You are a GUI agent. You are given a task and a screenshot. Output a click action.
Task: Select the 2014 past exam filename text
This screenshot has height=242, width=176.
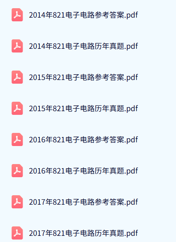83,46
